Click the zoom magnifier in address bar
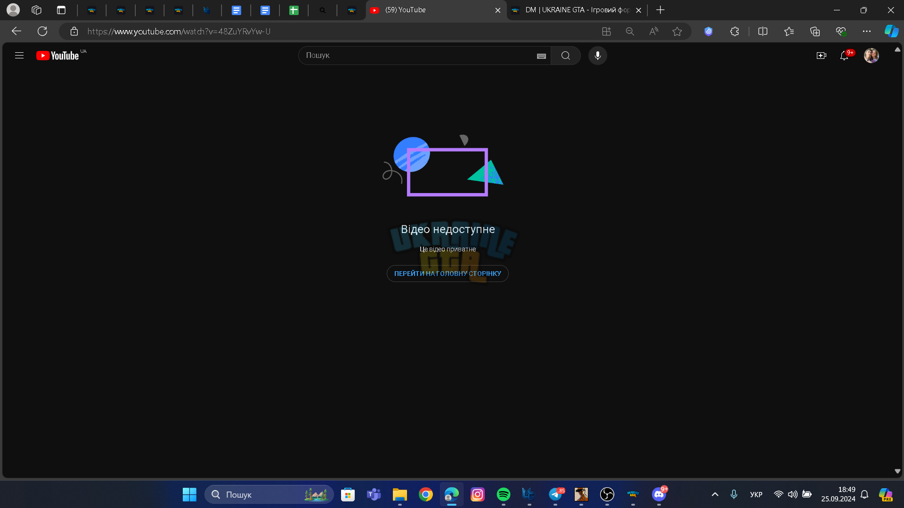This screenshot has height=508, width=904. click(630, 32)
